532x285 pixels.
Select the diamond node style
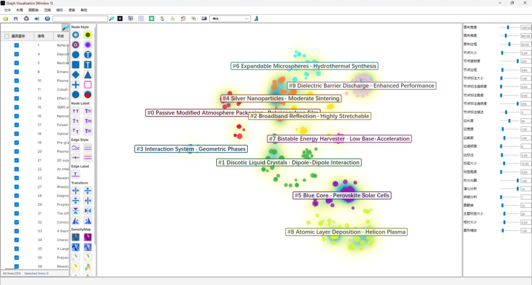[76, 75]
